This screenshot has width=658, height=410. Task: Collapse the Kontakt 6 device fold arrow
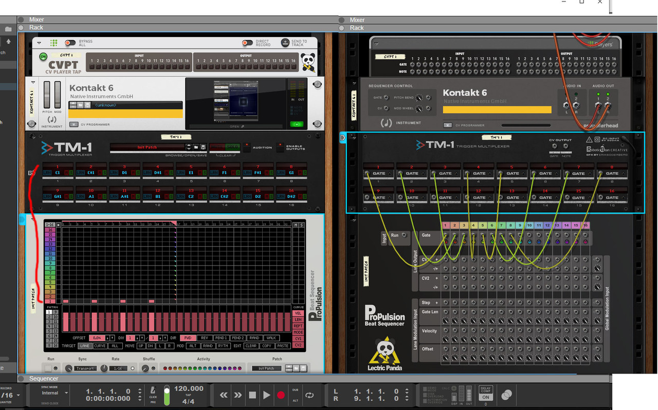click(x=33, y=82)
